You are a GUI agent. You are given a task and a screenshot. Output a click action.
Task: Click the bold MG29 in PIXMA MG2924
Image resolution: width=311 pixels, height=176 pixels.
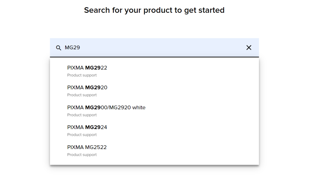point(93,127)
